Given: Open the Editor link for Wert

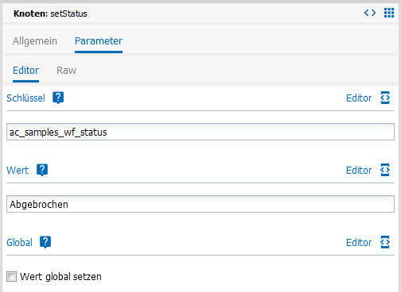Looking at the screenshot, I should click(x=359, y=171).
